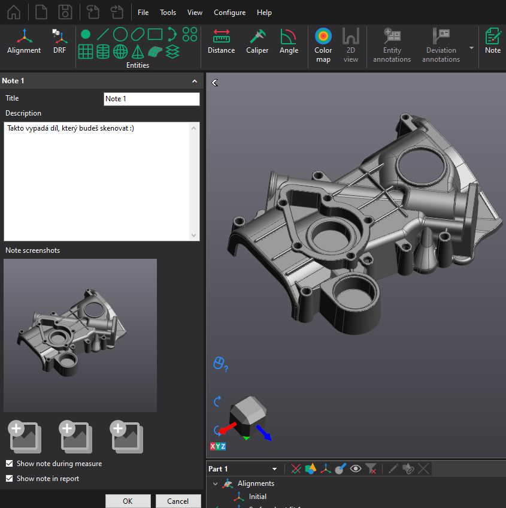
Task: Click the mouse controls help icon
Action: (x=220, y=364)
